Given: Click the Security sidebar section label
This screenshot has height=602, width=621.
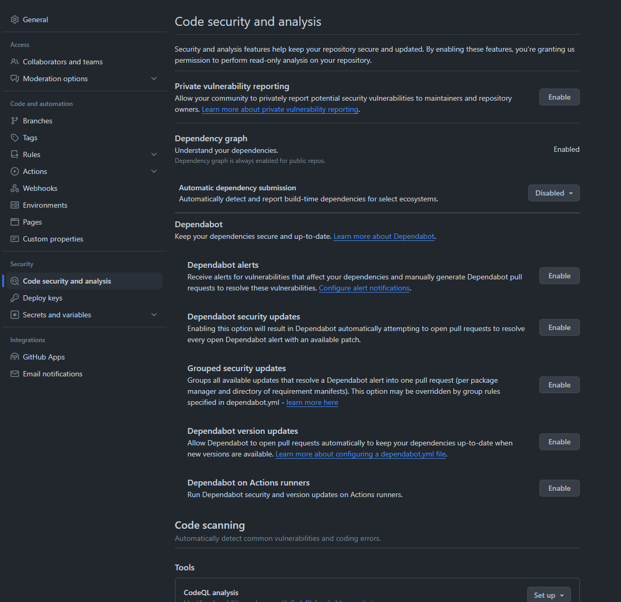Looking at the screenshot, I should click(22, 264).
